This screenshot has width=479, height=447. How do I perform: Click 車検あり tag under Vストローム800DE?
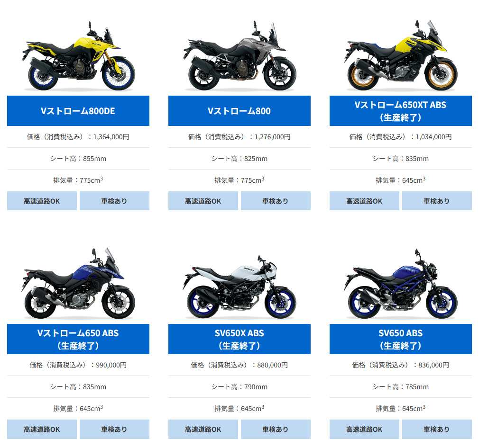pyautogui.click(x=115, y=201)
